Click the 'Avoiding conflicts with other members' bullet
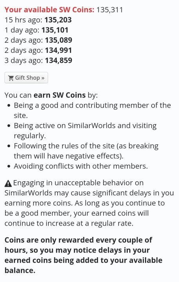This screenshot has width=179, height=282. (x=81, y=166)
